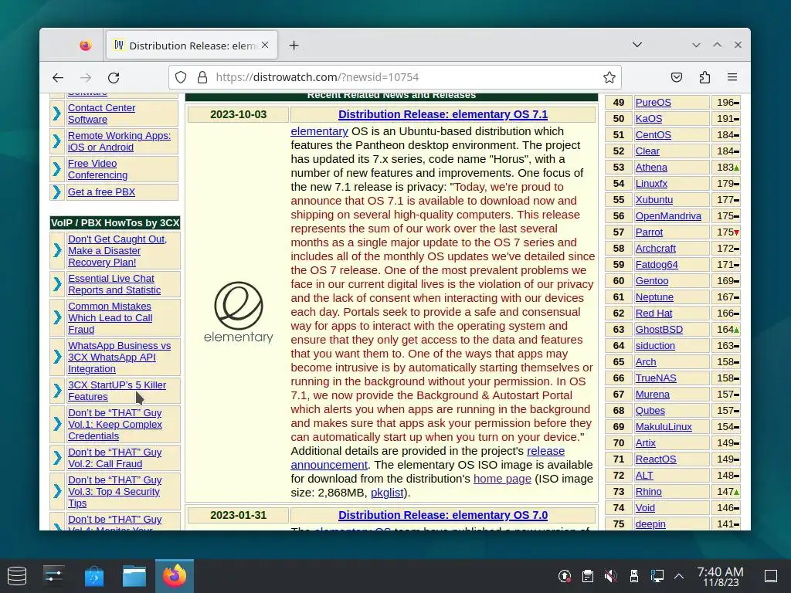Go back to the previous page

(58, 78)
